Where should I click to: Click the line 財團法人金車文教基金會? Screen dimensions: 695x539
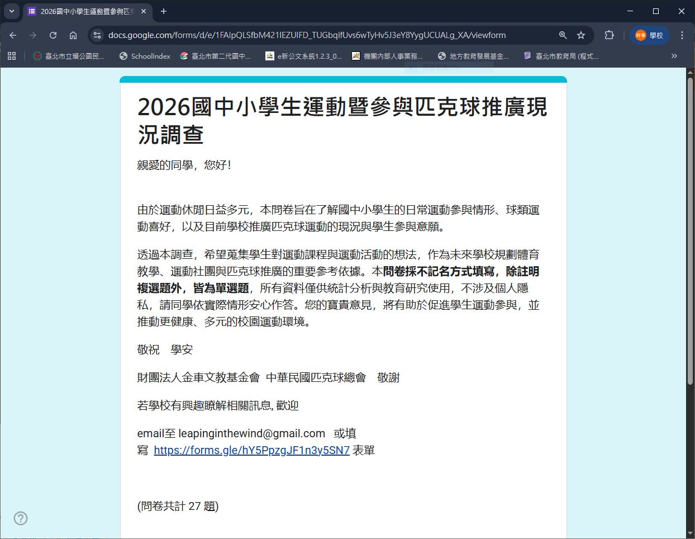(198, 377)
